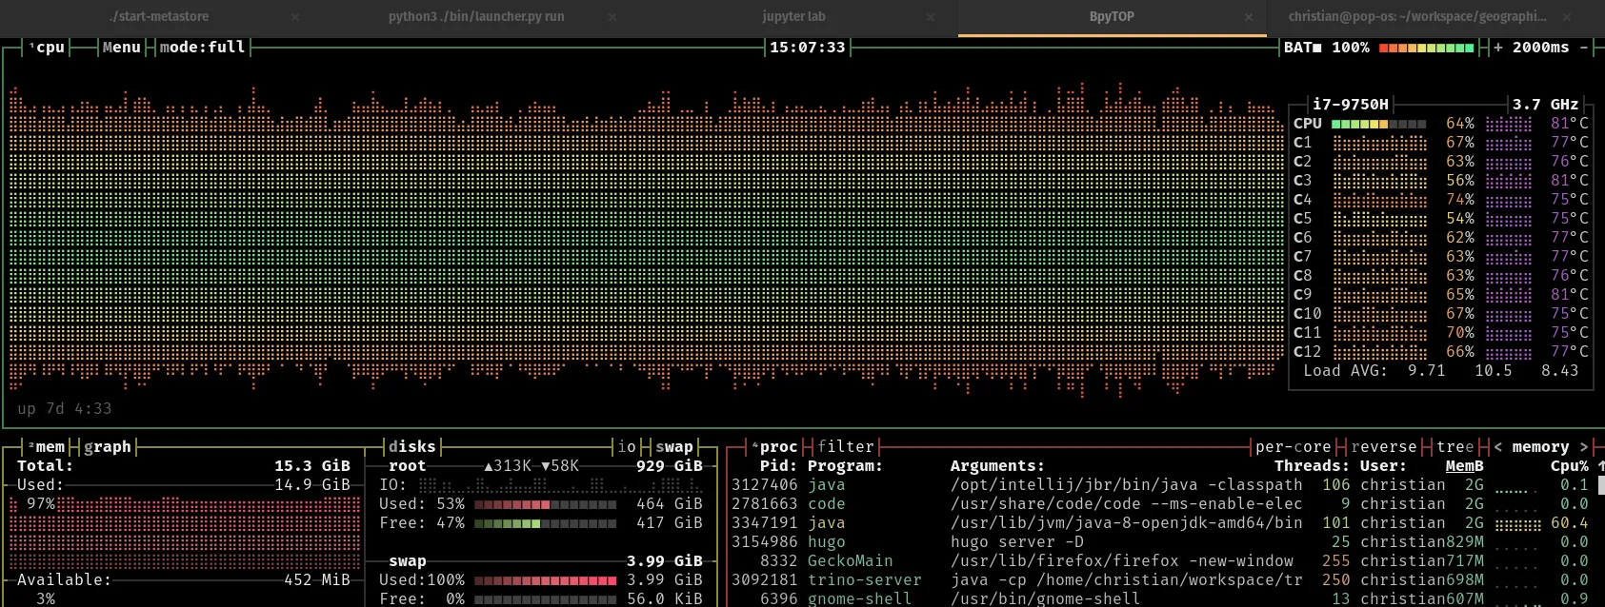Select the java process with pid 3347191

1160,523
